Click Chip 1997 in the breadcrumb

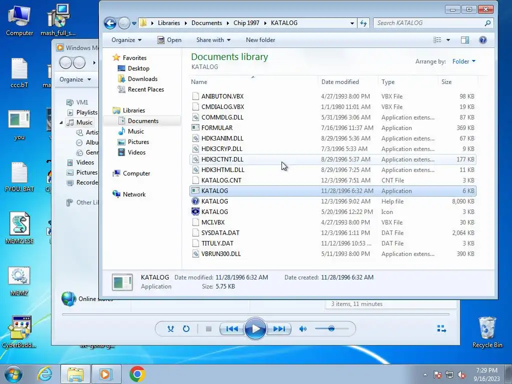point(246,23)
